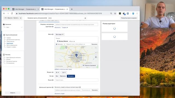Viewport: 175px width, 98px height.
Task: Click the blue Moscow pin on map
Action: click(77, 55)
